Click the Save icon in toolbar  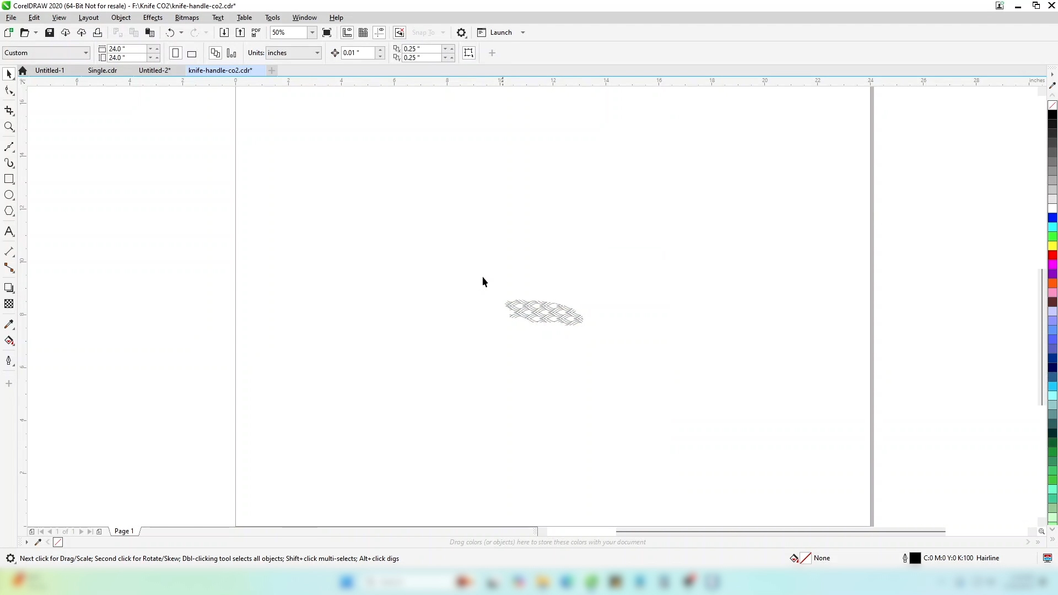click(x=50, y=33)
